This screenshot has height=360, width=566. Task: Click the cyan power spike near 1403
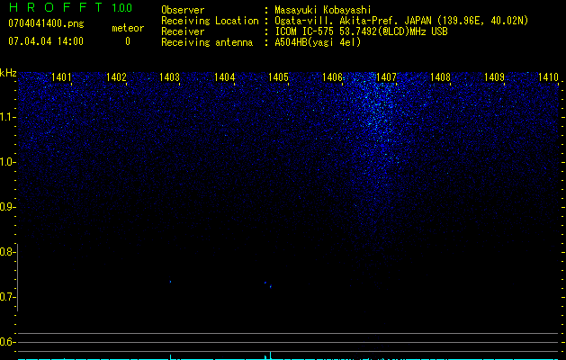coord(170,356)
